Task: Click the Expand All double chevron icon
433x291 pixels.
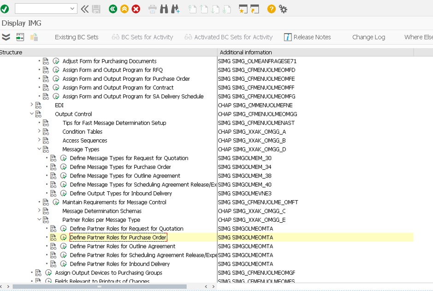Action: (6, 37)
